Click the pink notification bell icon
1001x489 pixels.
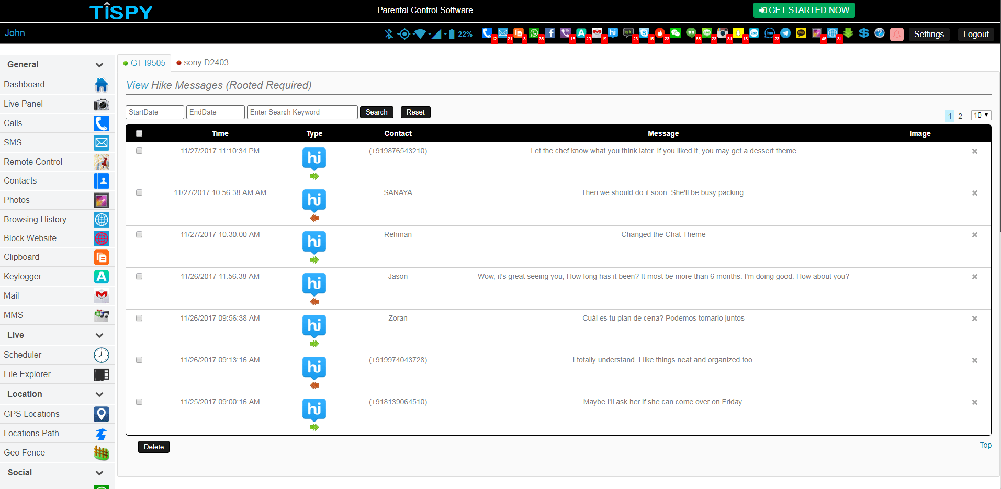[897, 35]
